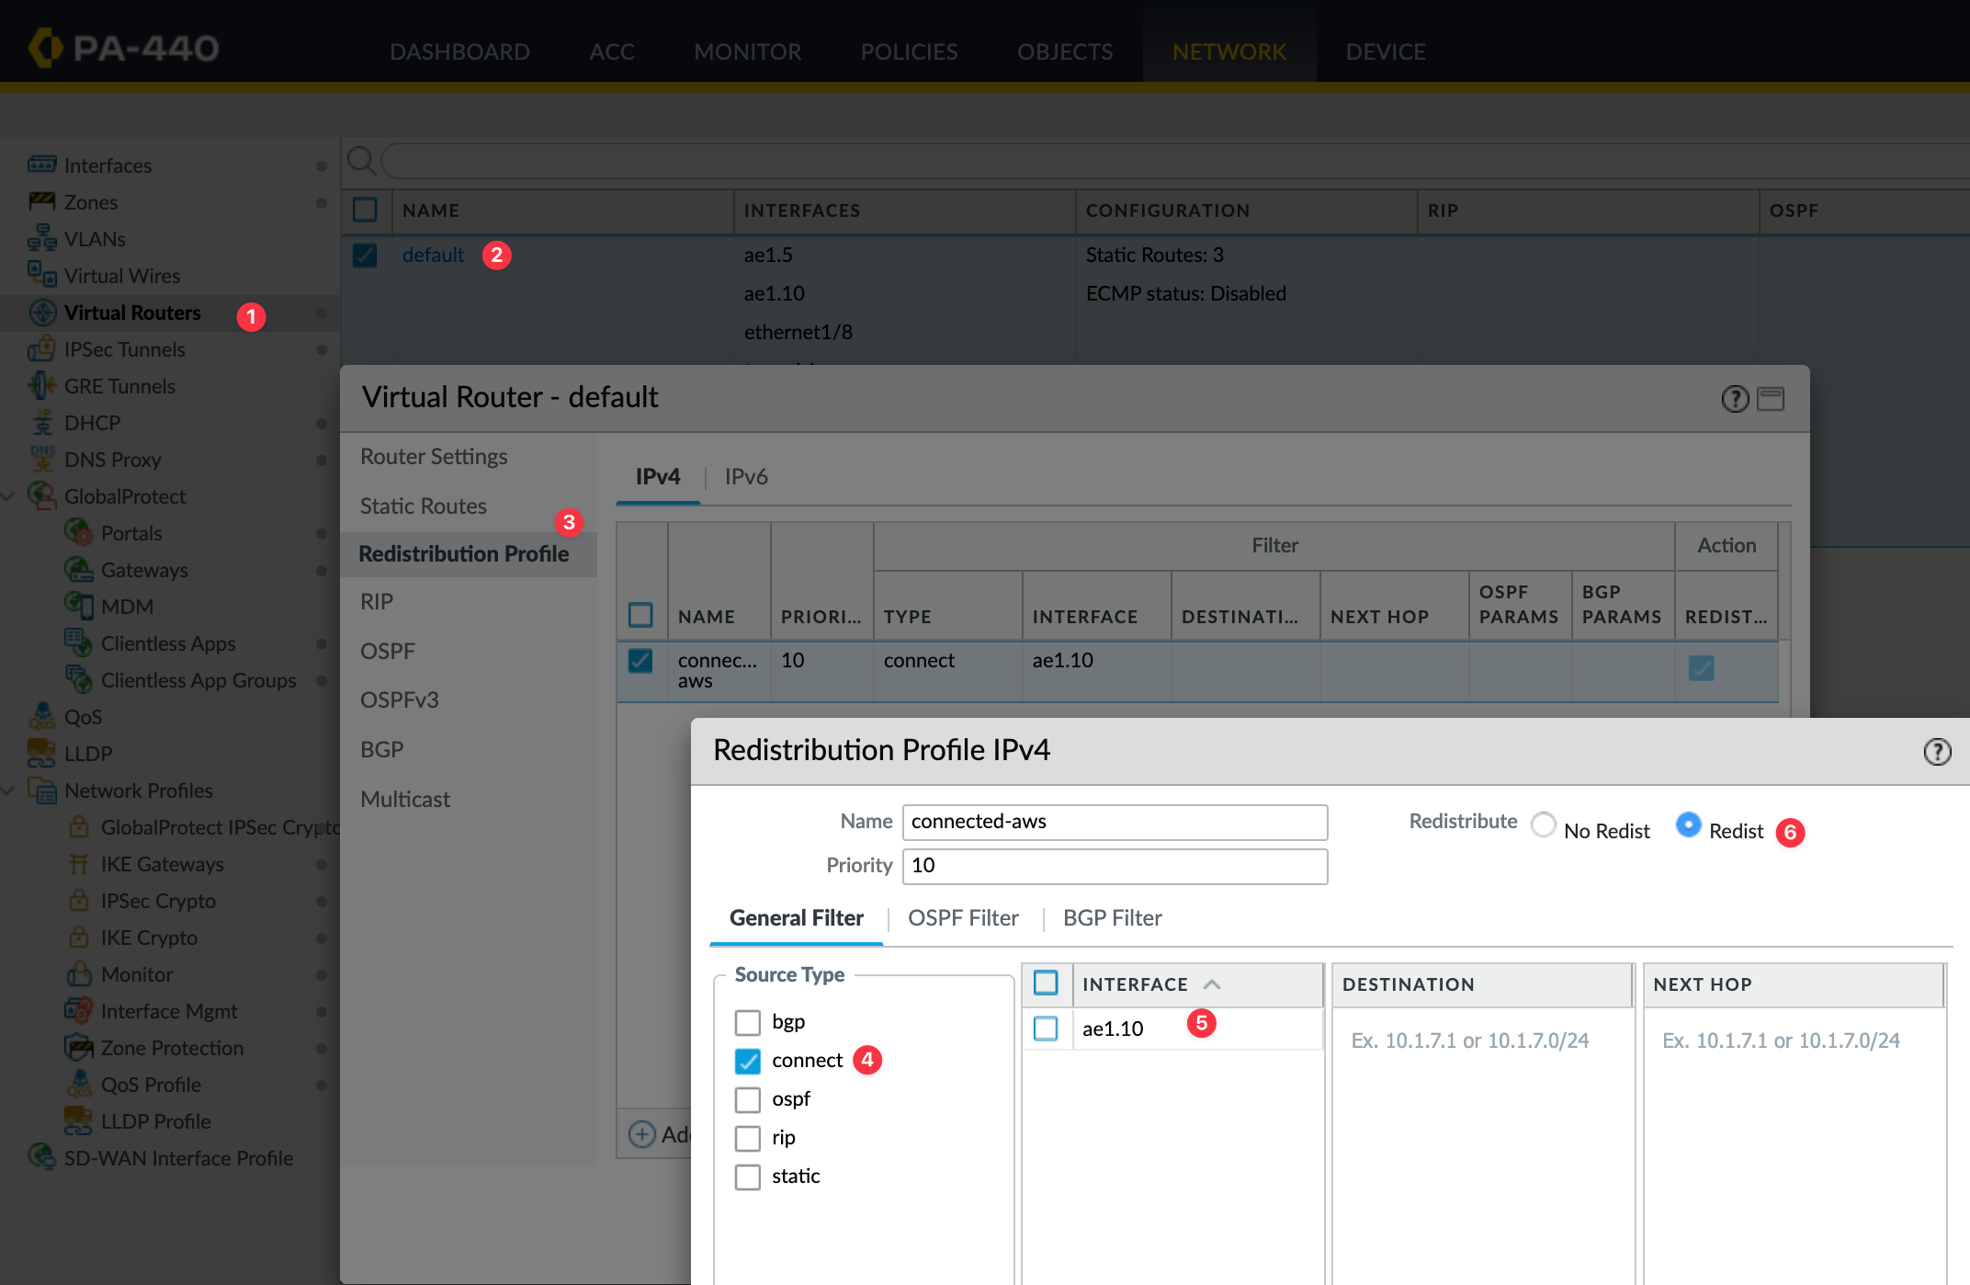Click the GRE Tunnels sidebar icon
The image size is (1970, 1285).
coord(41,386)
